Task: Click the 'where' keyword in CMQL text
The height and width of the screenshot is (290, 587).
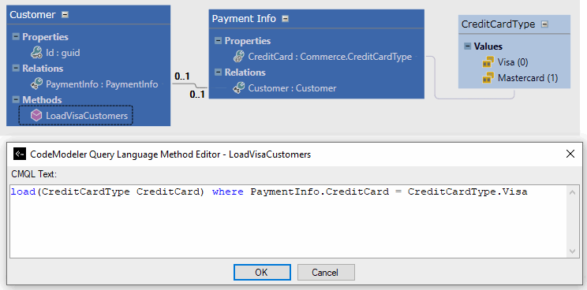Action: click(227, 192)
